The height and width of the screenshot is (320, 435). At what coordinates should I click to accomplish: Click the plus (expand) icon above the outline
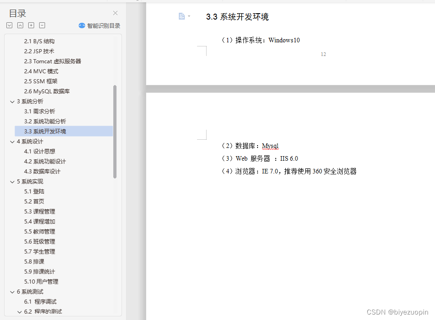(x=31, y=25)
